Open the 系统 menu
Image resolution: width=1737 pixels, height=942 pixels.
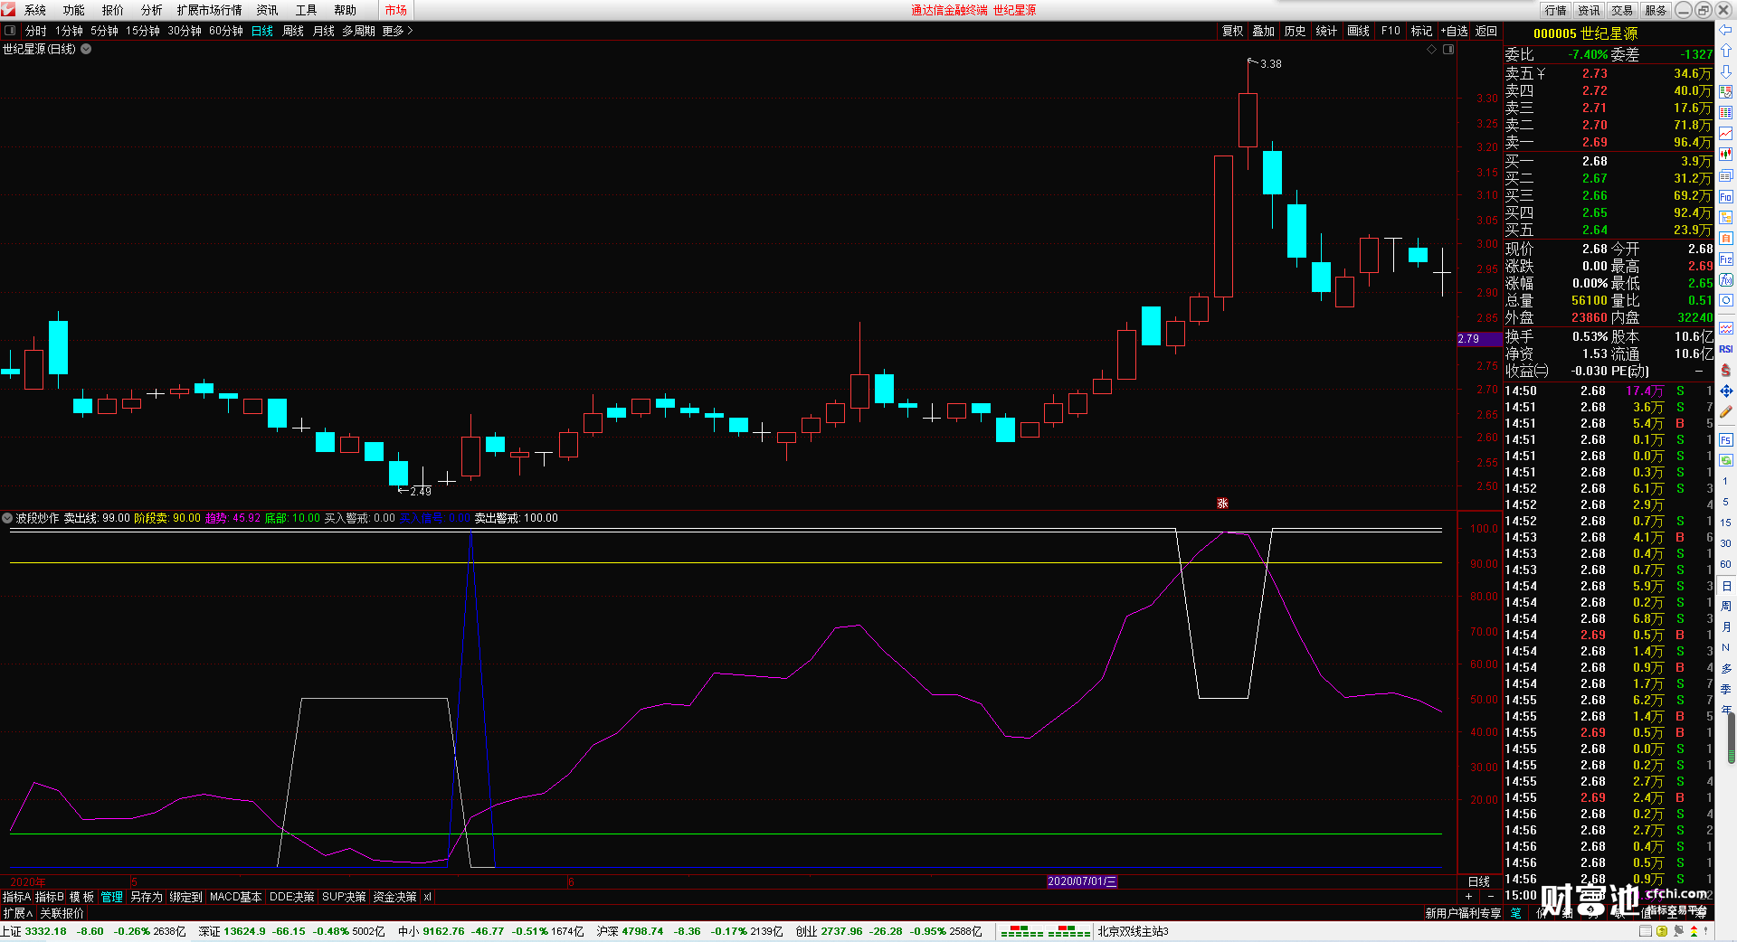coord(35,10)
